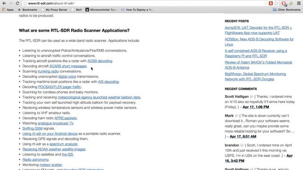This screenshot has height=170, width=303.
Task: Open self contained ADS-B Receiver post
Action: 256,53
